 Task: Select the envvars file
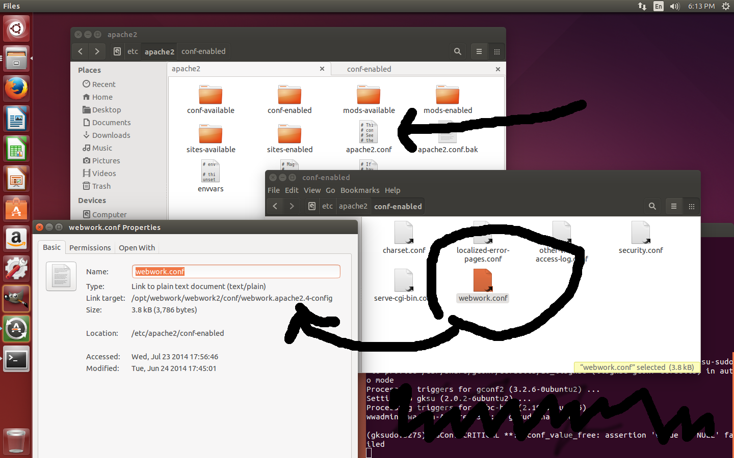click(211, 177)
